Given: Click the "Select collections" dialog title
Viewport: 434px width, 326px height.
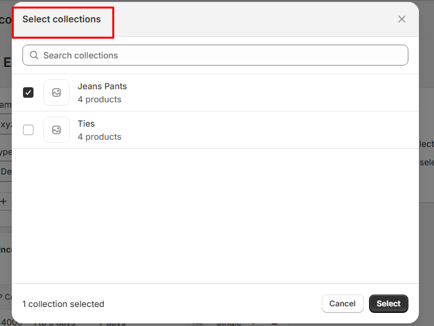Looking at the screenshot, I should click(62, 19).
